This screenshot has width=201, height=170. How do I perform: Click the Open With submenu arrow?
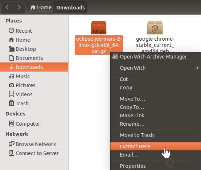(197, 68)
